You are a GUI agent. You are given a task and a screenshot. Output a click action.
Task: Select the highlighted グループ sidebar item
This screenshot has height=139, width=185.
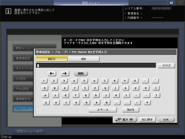pos(23,109)
